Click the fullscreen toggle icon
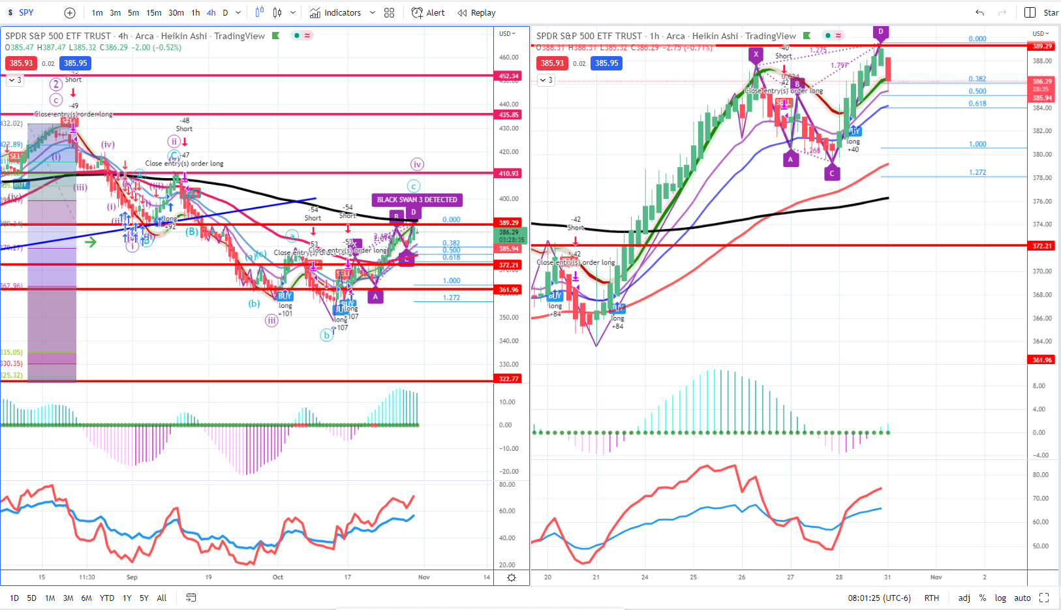The width and height of the screenshot is (1061, 610). [x=1044, y=598]
